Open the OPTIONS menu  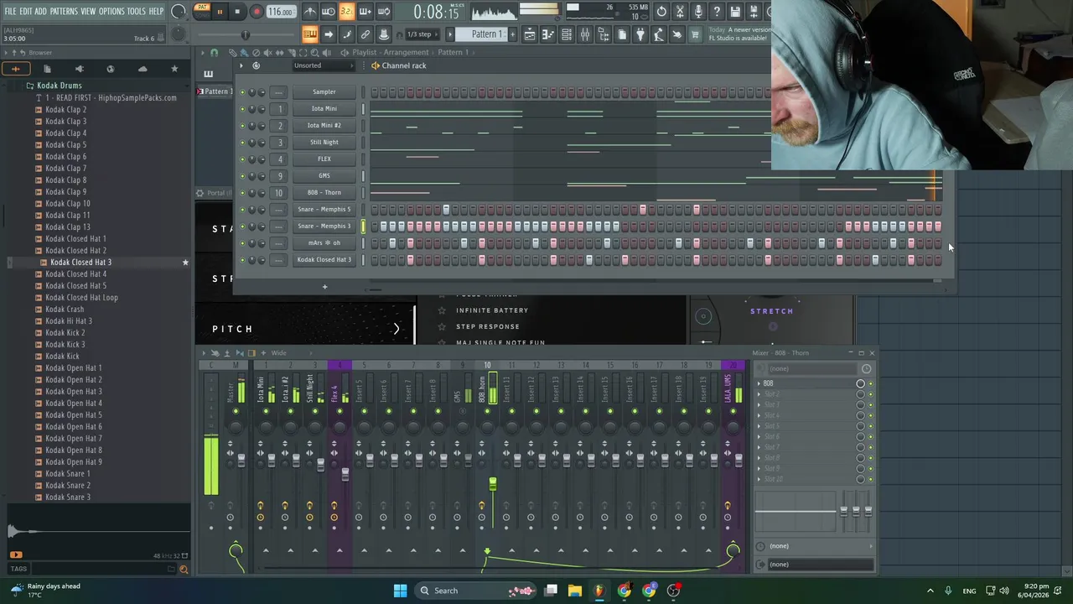tap(111, 11)
